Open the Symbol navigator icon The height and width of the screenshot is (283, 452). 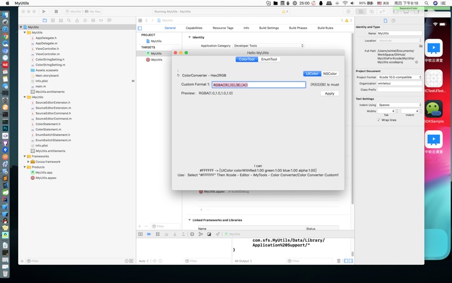point(61,20)
